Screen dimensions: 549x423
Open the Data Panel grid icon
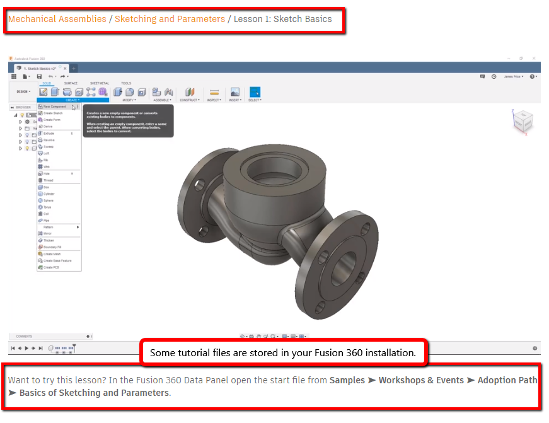14,76
